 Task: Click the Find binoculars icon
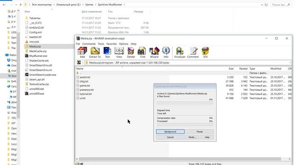point(142,52)
